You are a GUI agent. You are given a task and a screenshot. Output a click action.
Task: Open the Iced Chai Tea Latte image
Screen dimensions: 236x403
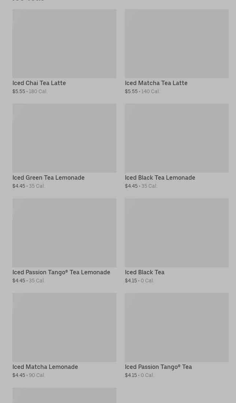pyautogui.click(x=64, y=44)
